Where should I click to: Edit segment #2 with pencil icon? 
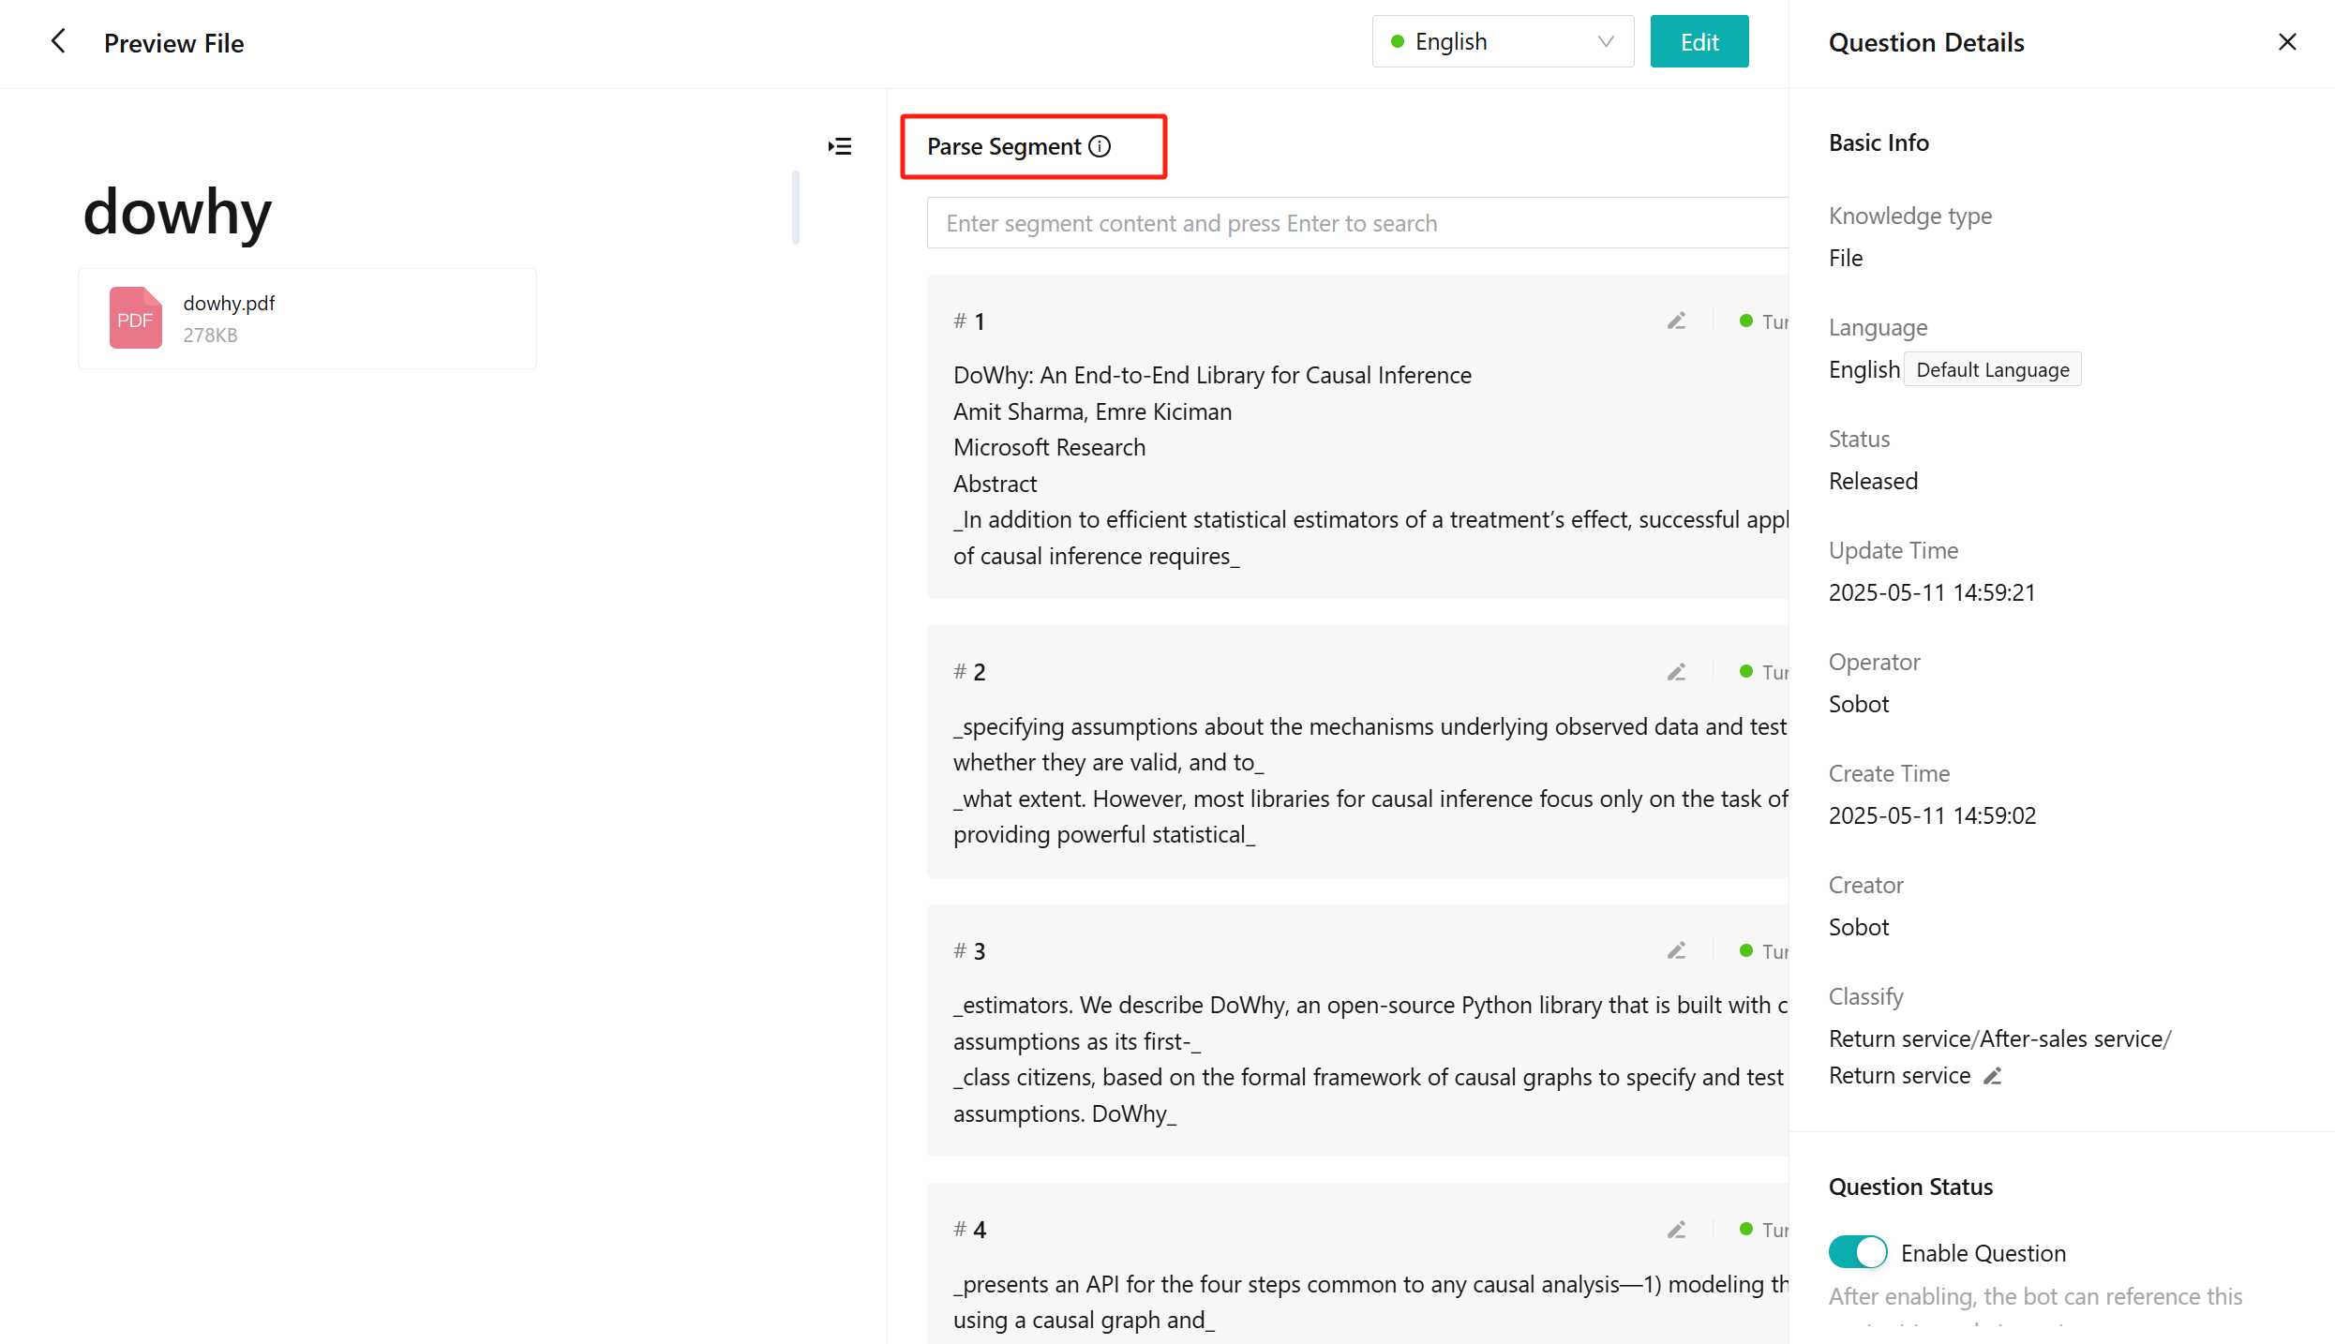click(1677, 672)
